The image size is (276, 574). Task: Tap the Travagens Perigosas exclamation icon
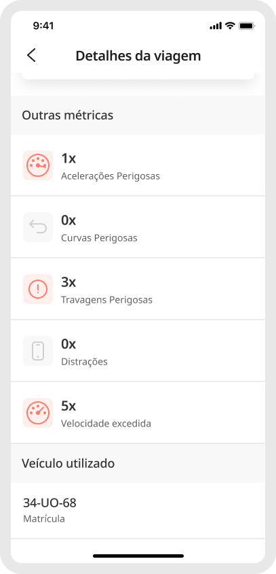pyautogui.click(x=38, y=289)
